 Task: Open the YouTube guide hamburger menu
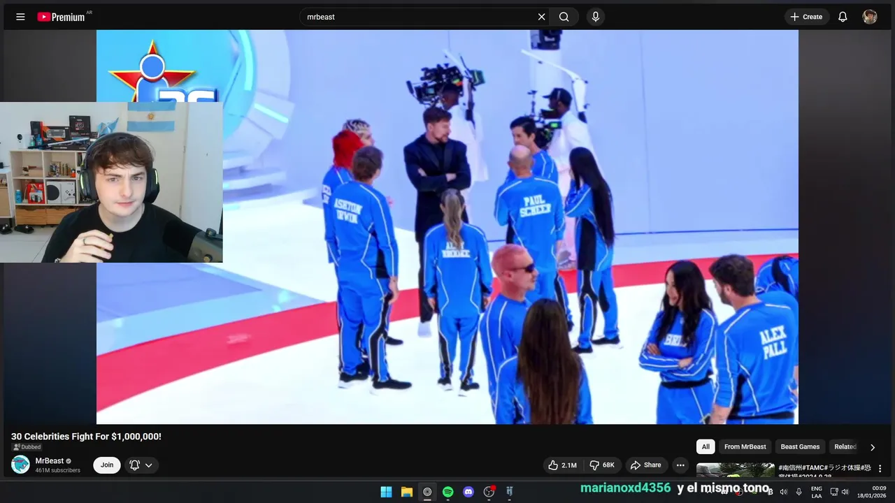coord(20,17)
